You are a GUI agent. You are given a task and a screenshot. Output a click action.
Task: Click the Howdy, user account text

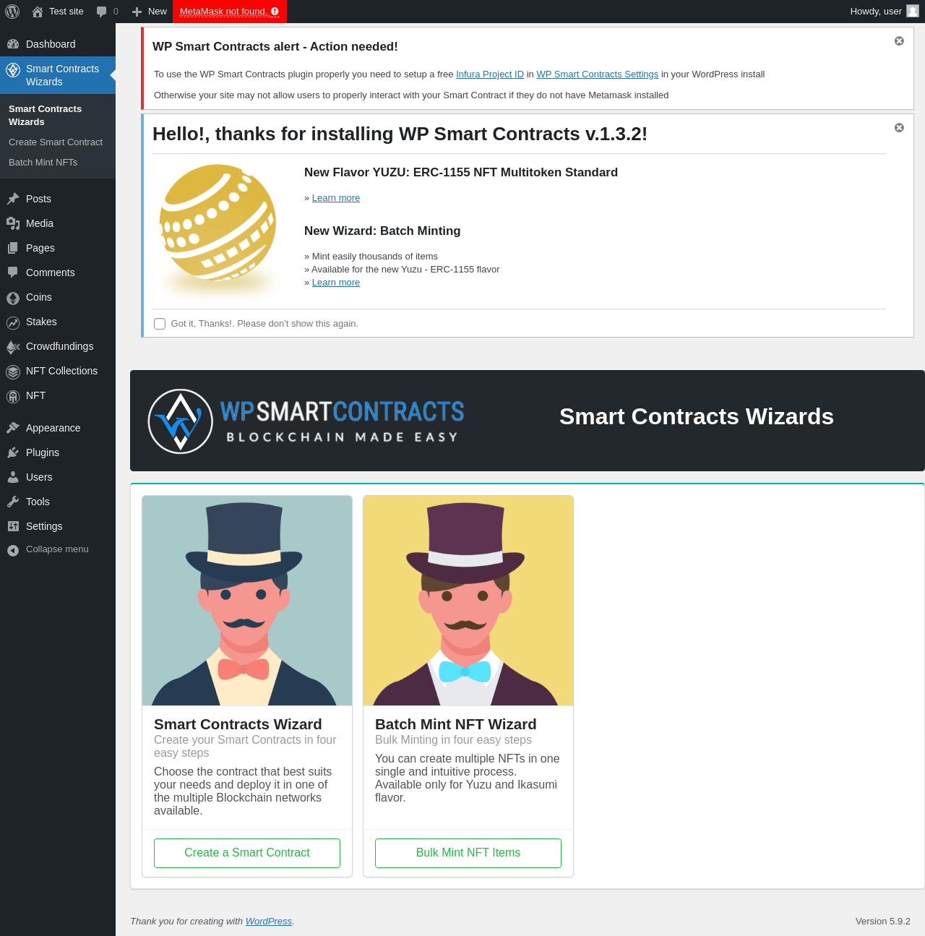(876, 12)
